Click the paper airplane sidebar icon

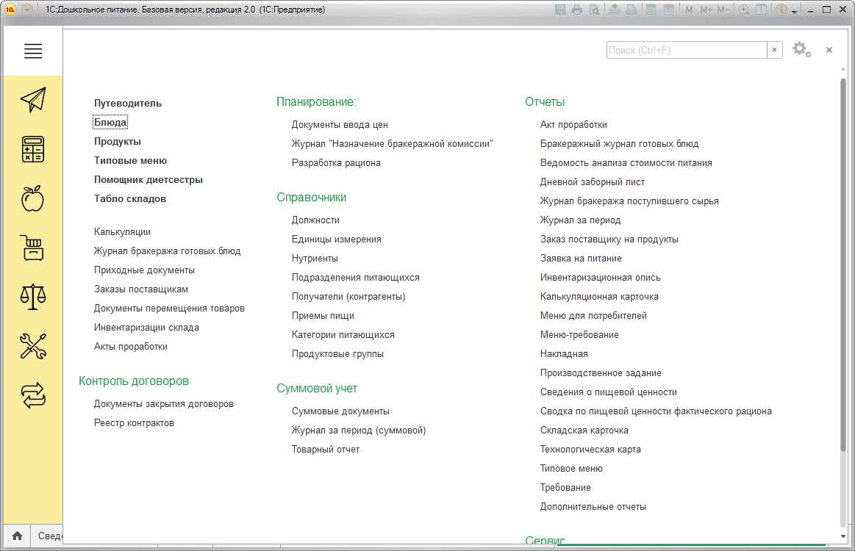(x=33, y=100)
